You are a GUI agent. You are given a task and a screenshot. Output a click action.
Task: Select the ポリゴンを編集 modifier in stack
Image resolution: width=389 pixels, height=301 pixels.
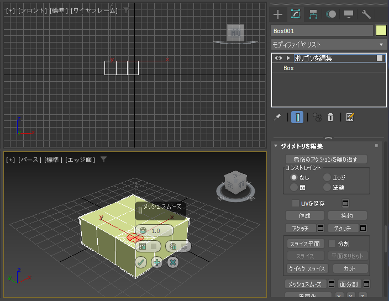[x=313, y=58]
